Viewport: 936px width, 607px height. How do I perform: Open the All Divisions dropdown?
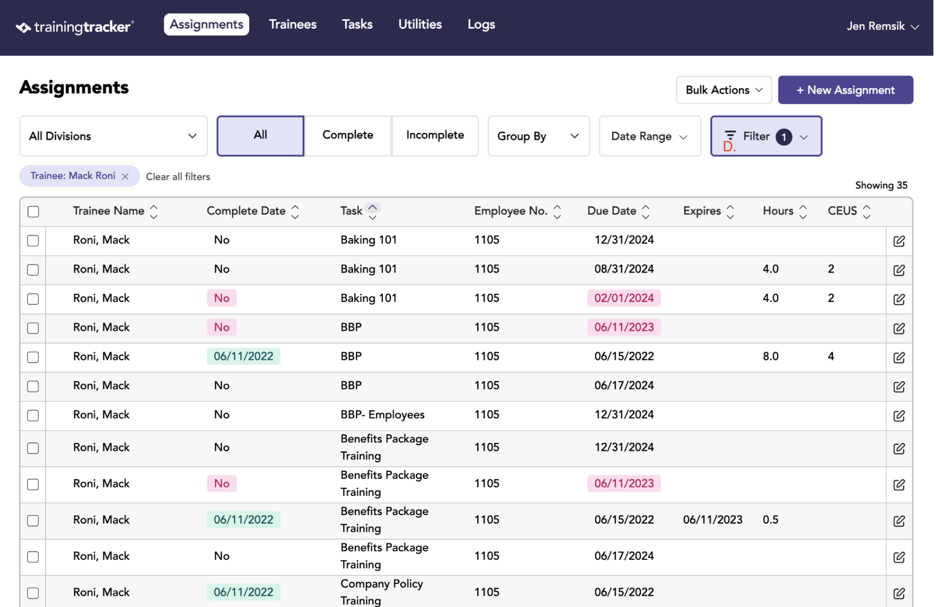pyautogui.click(x=114, y=136)
